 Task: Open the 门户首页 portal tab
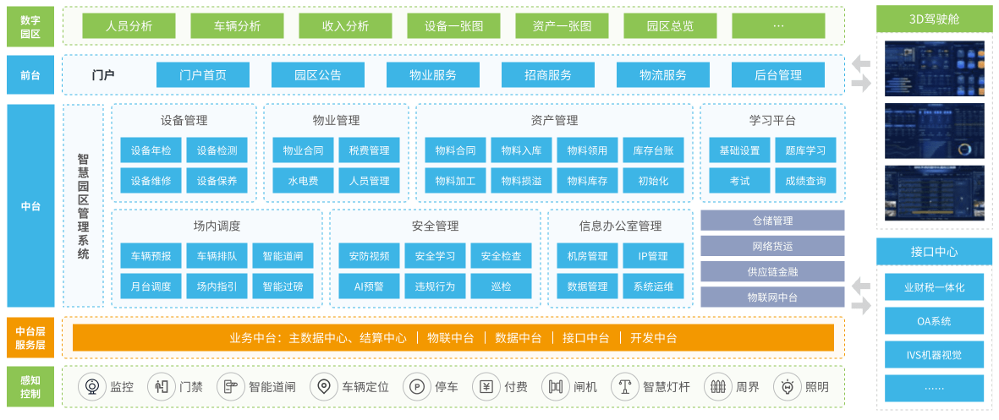[203, 75]
